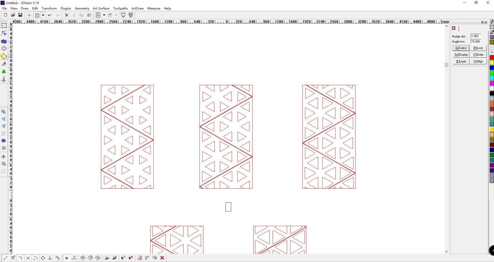Save the file with the floppy icon

coord(20,15)
